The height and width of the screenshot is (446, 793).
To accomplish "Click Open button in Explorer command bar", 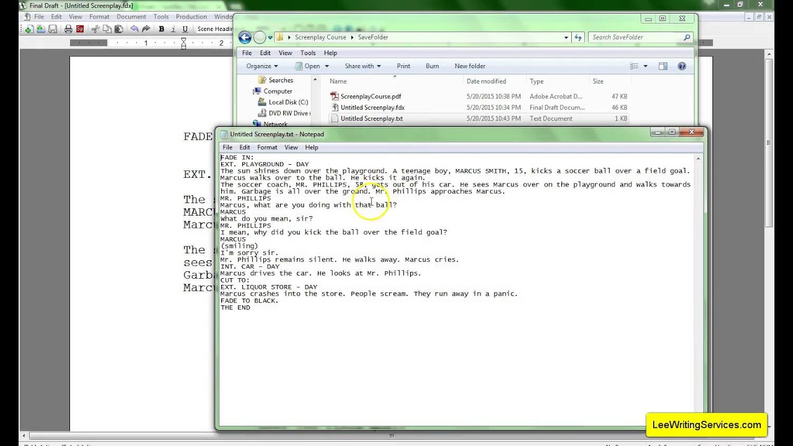I will (308, 66).
